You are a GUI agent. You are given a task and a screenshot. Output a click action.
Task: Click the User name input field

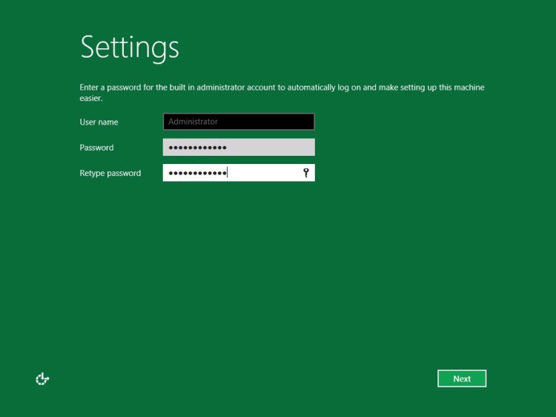[x=238, y=122]
